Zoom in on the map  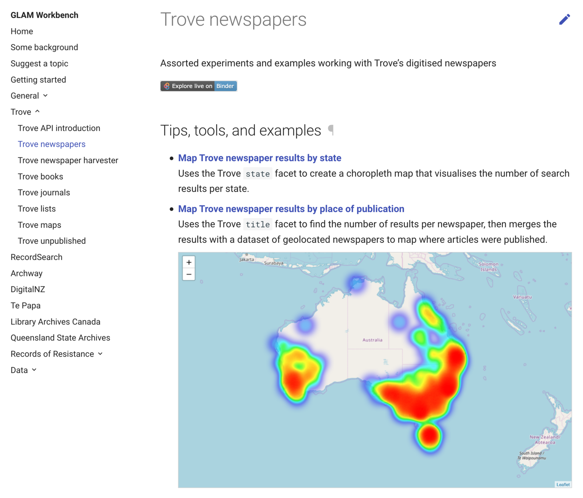pyautogui.click(x=189, y=262)
